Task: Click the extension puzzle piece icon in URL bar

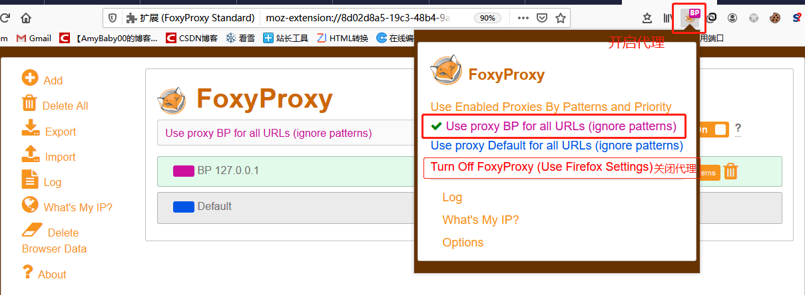Action: 131,18
